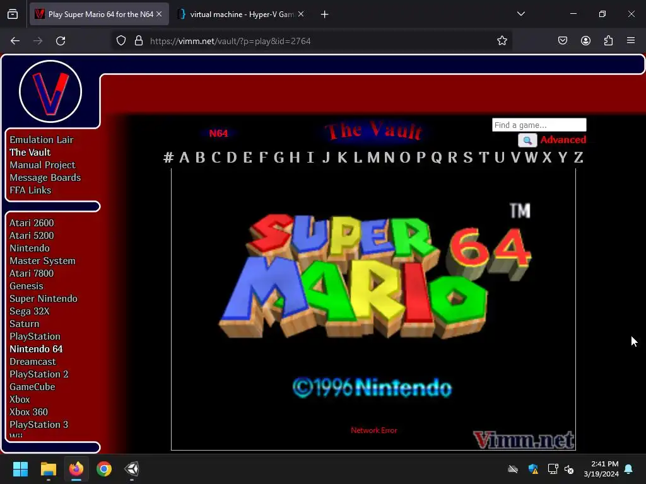Click the magnifier search button
The image size is (646, 484).
click(527, 141)
